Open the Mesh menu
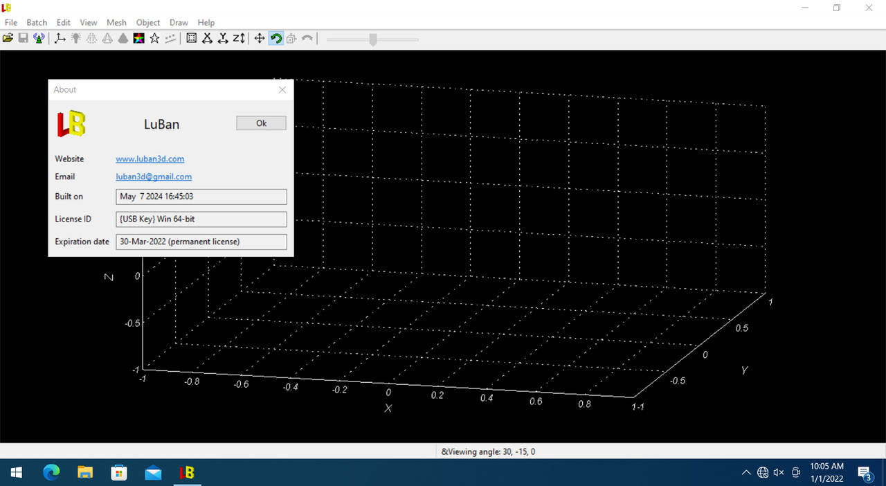The width and height of the screenshot is (886, 486). tap(116, 22)
